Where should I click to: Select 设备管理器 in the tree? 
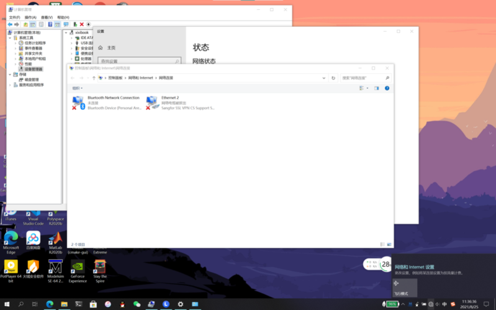[x=33, y=69]
